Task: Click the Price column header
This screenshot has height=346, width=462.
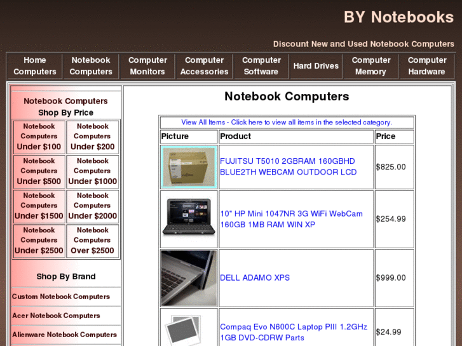Action: (394, 136)
